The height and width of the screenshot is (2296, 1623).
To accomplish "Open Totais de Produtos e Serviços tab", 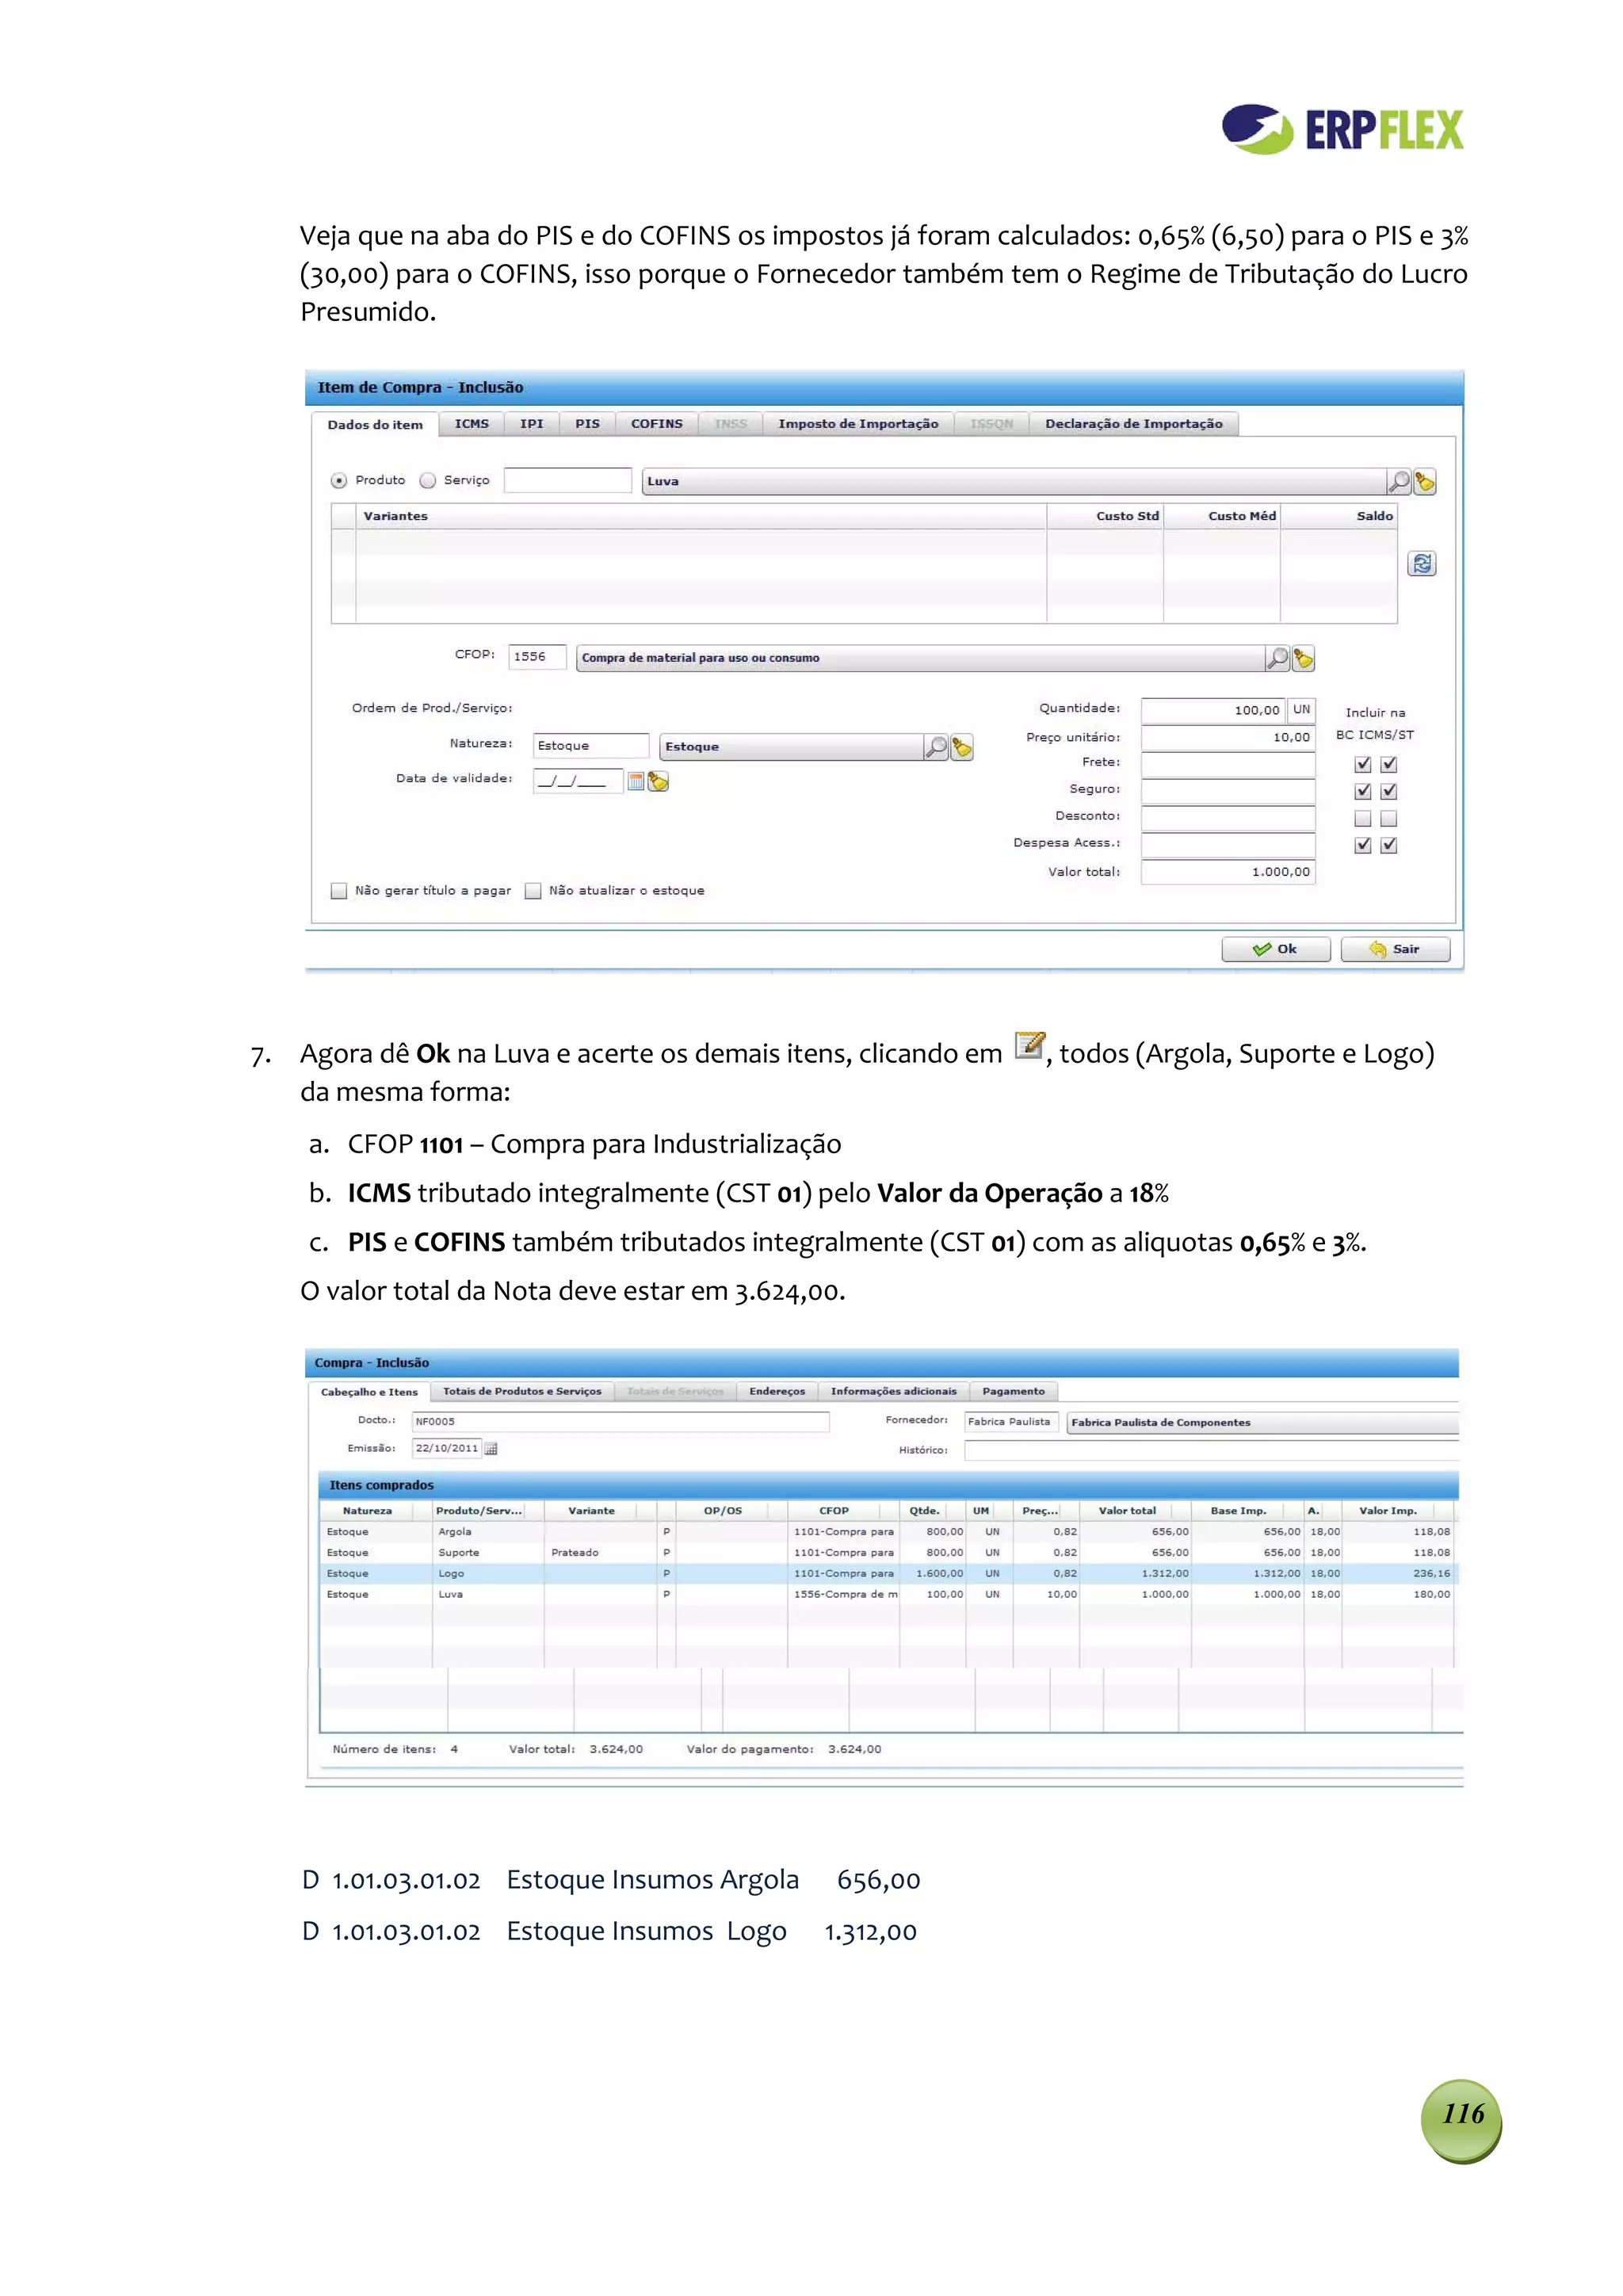I will coord(522,1391).
